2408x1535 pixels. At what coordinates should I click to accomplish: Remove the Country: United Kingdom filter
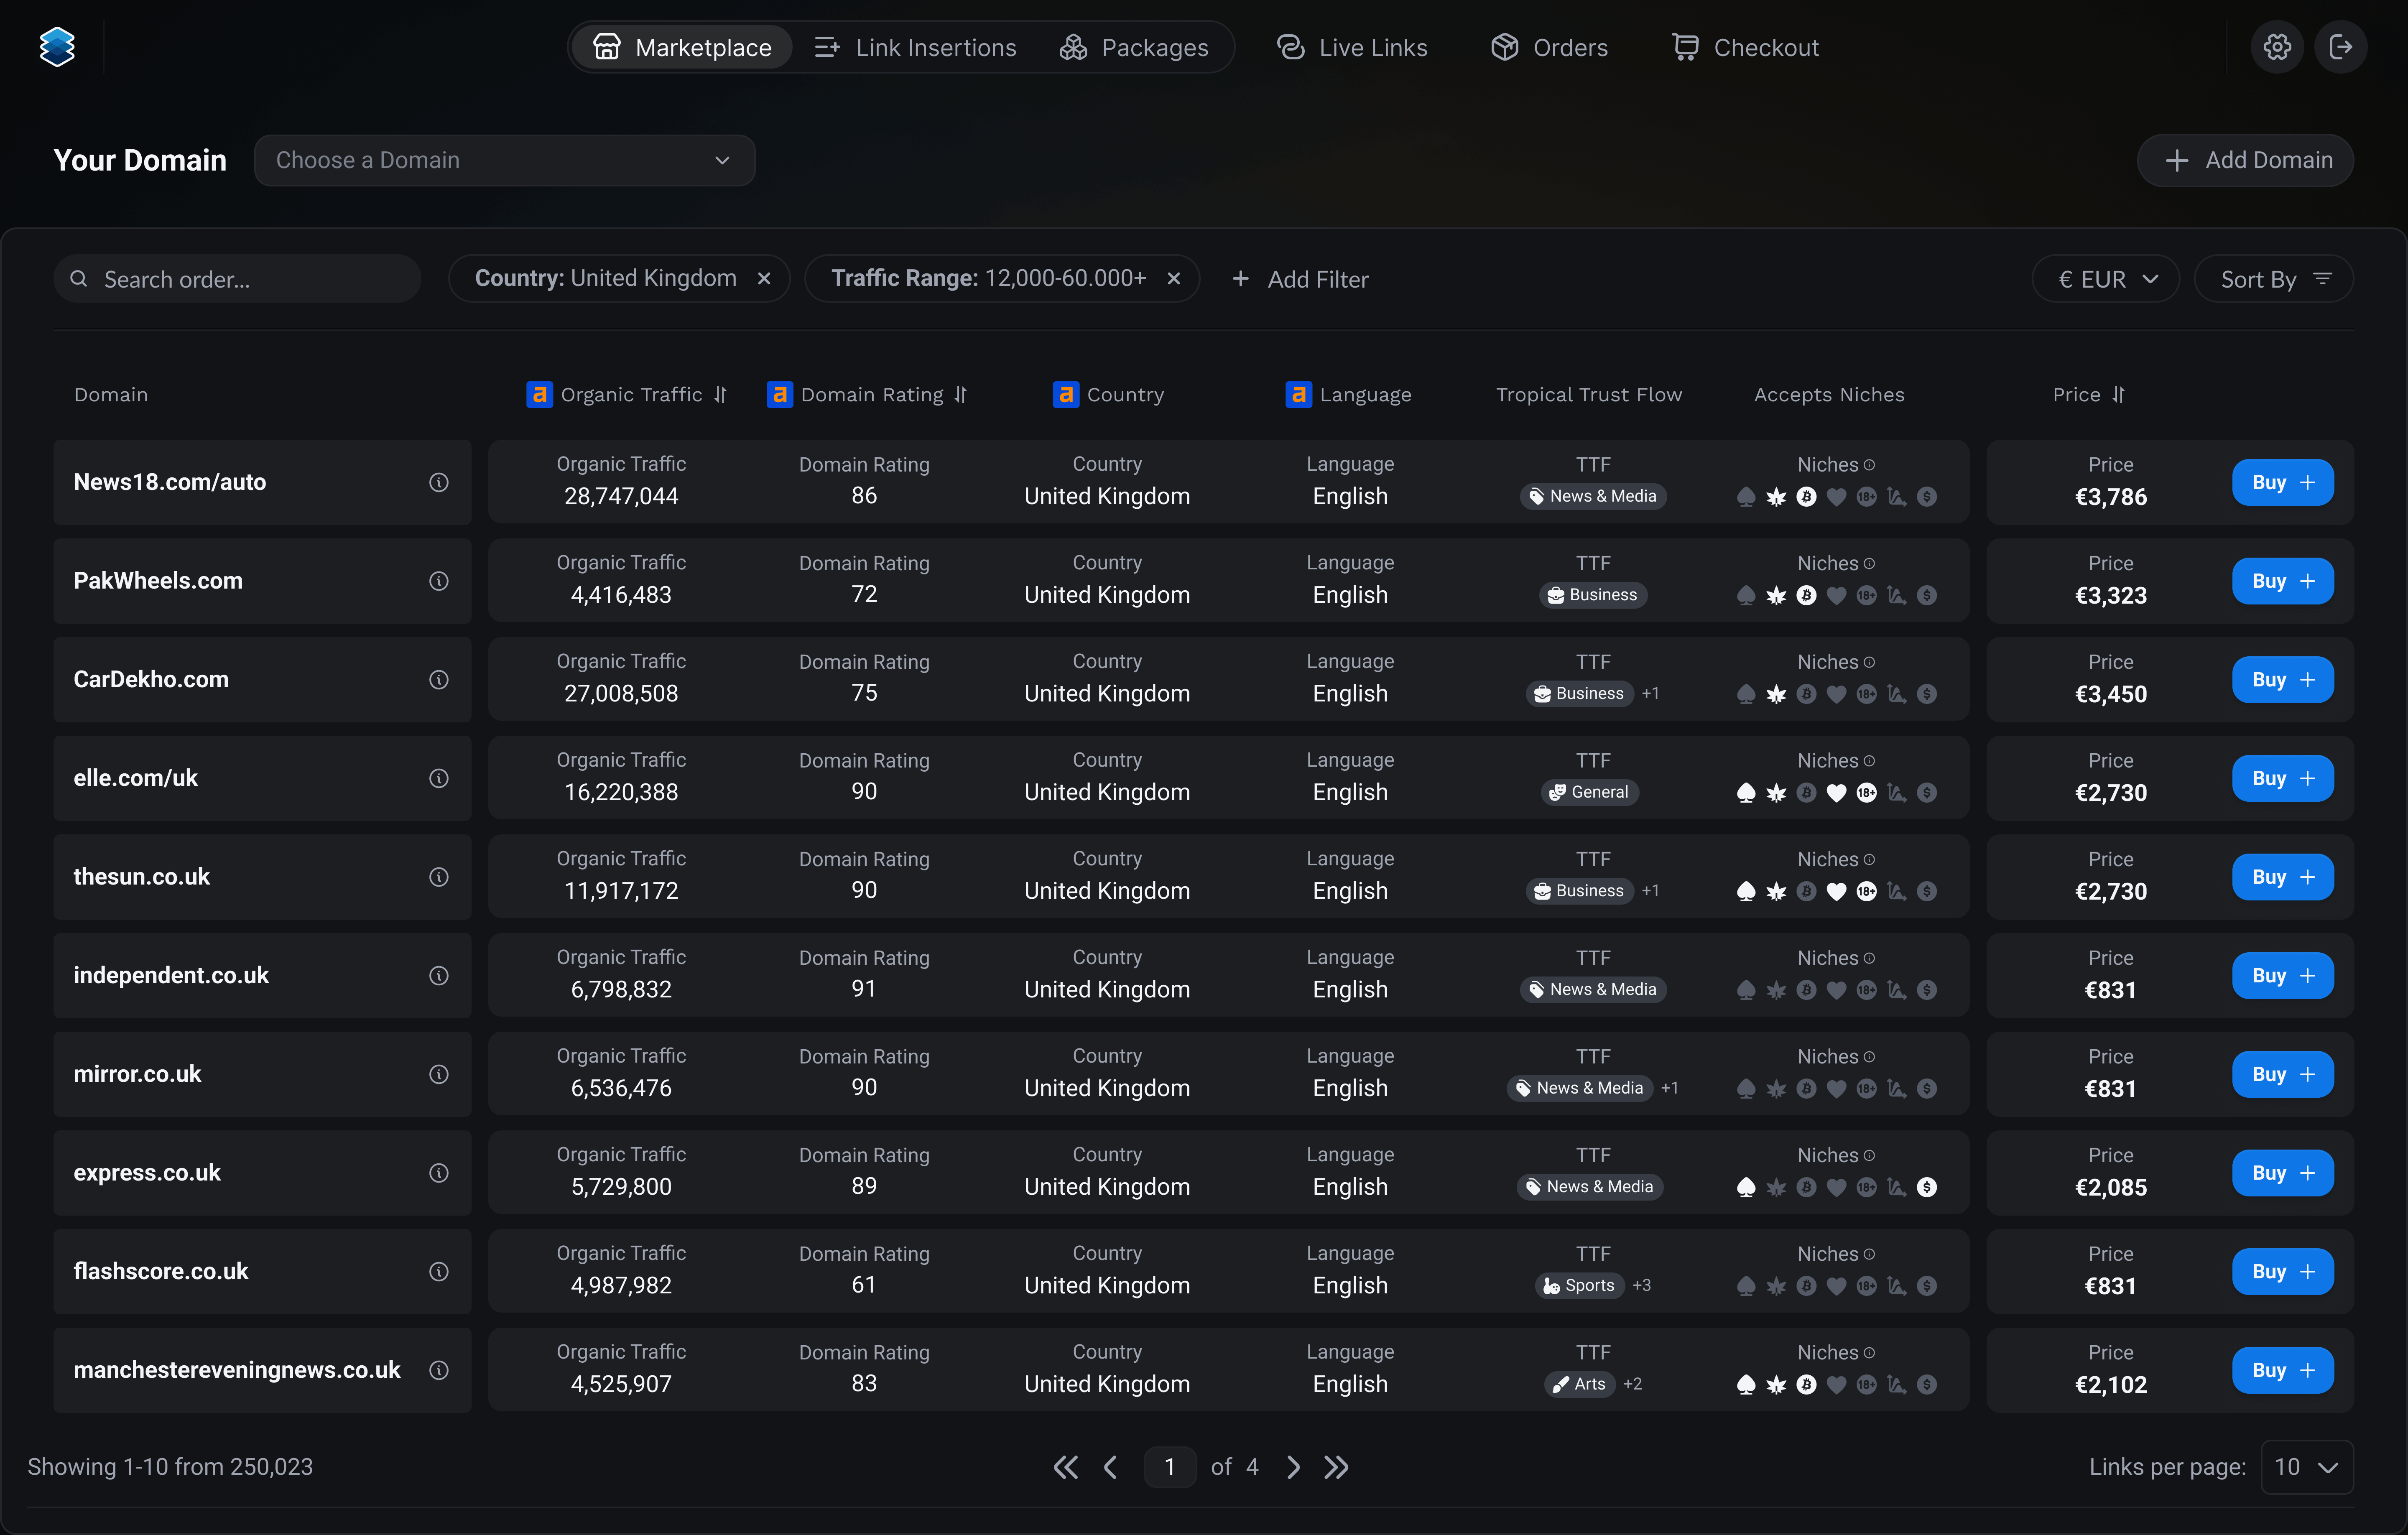[x=764, y=278]
